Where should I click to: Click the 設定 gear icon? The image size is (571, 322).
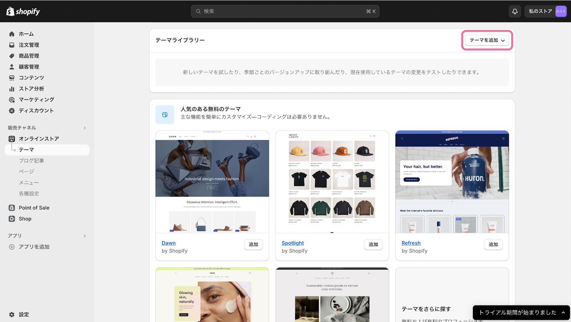tap(12, 315)
